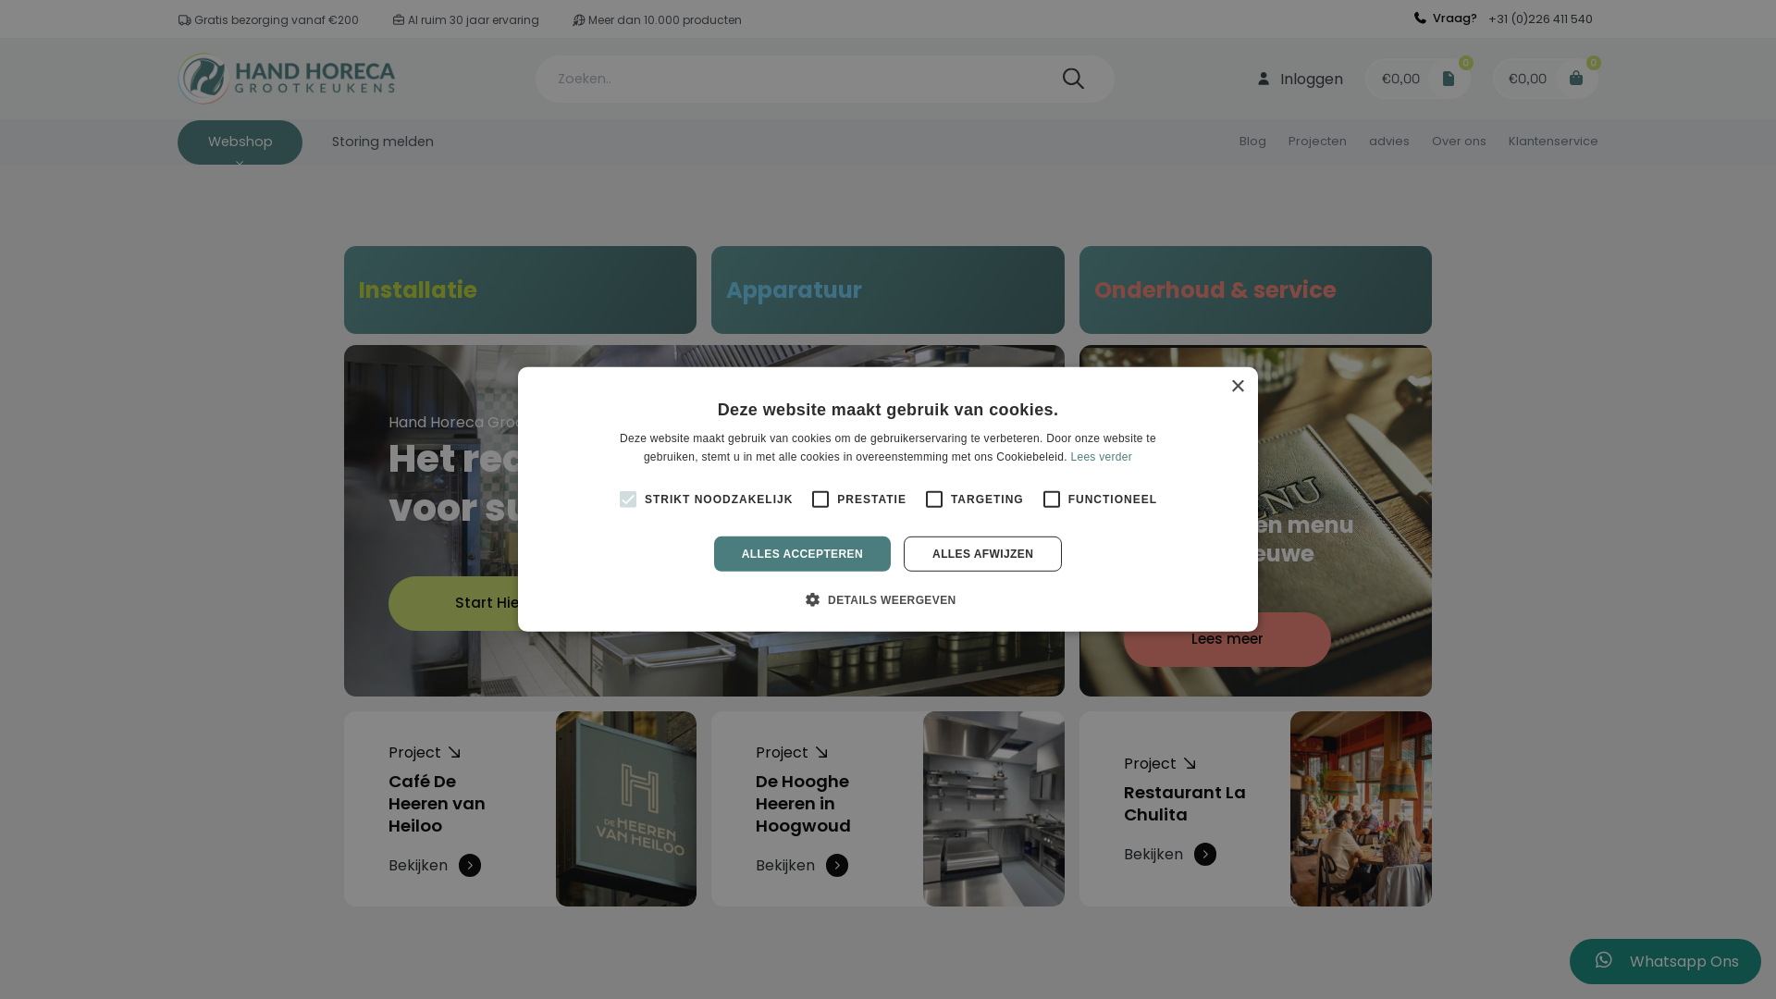Viewport: 1776px width, 999px height.
Task: Click the magnifying glass search icon
Action: tap(1073, 79)
